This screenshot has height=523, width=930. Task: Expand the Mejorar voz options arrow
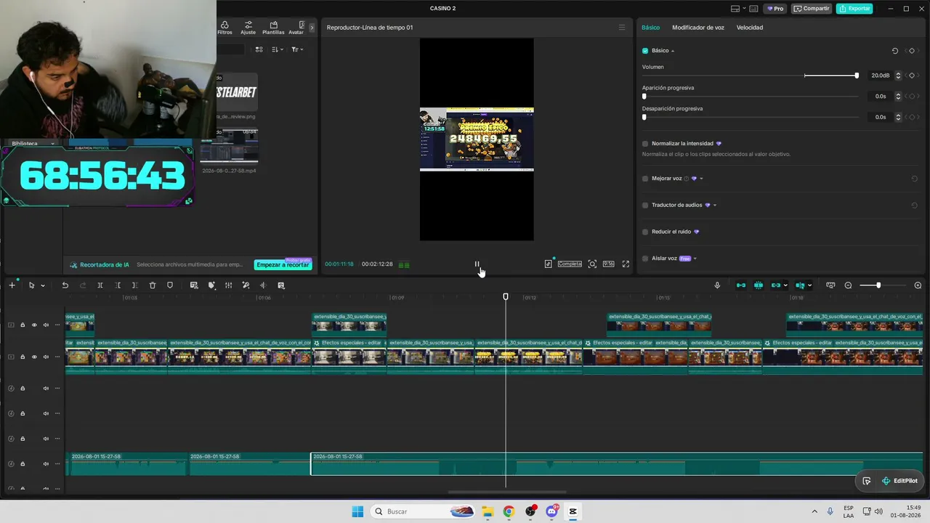point(701,179)
